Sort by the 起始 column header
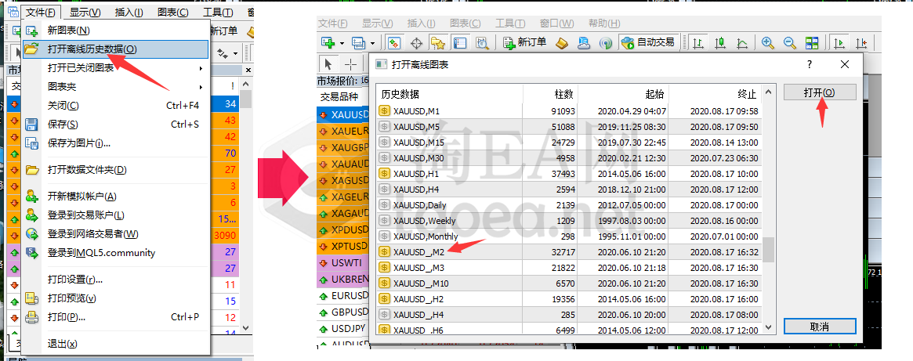Screen dimensions: 913x361 (x=623, y=94)
